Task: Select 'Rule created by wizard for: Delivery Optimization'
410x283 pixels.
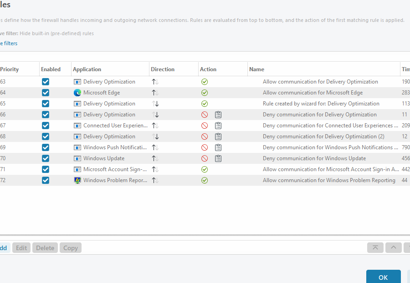Action: [x=321, y=104]
